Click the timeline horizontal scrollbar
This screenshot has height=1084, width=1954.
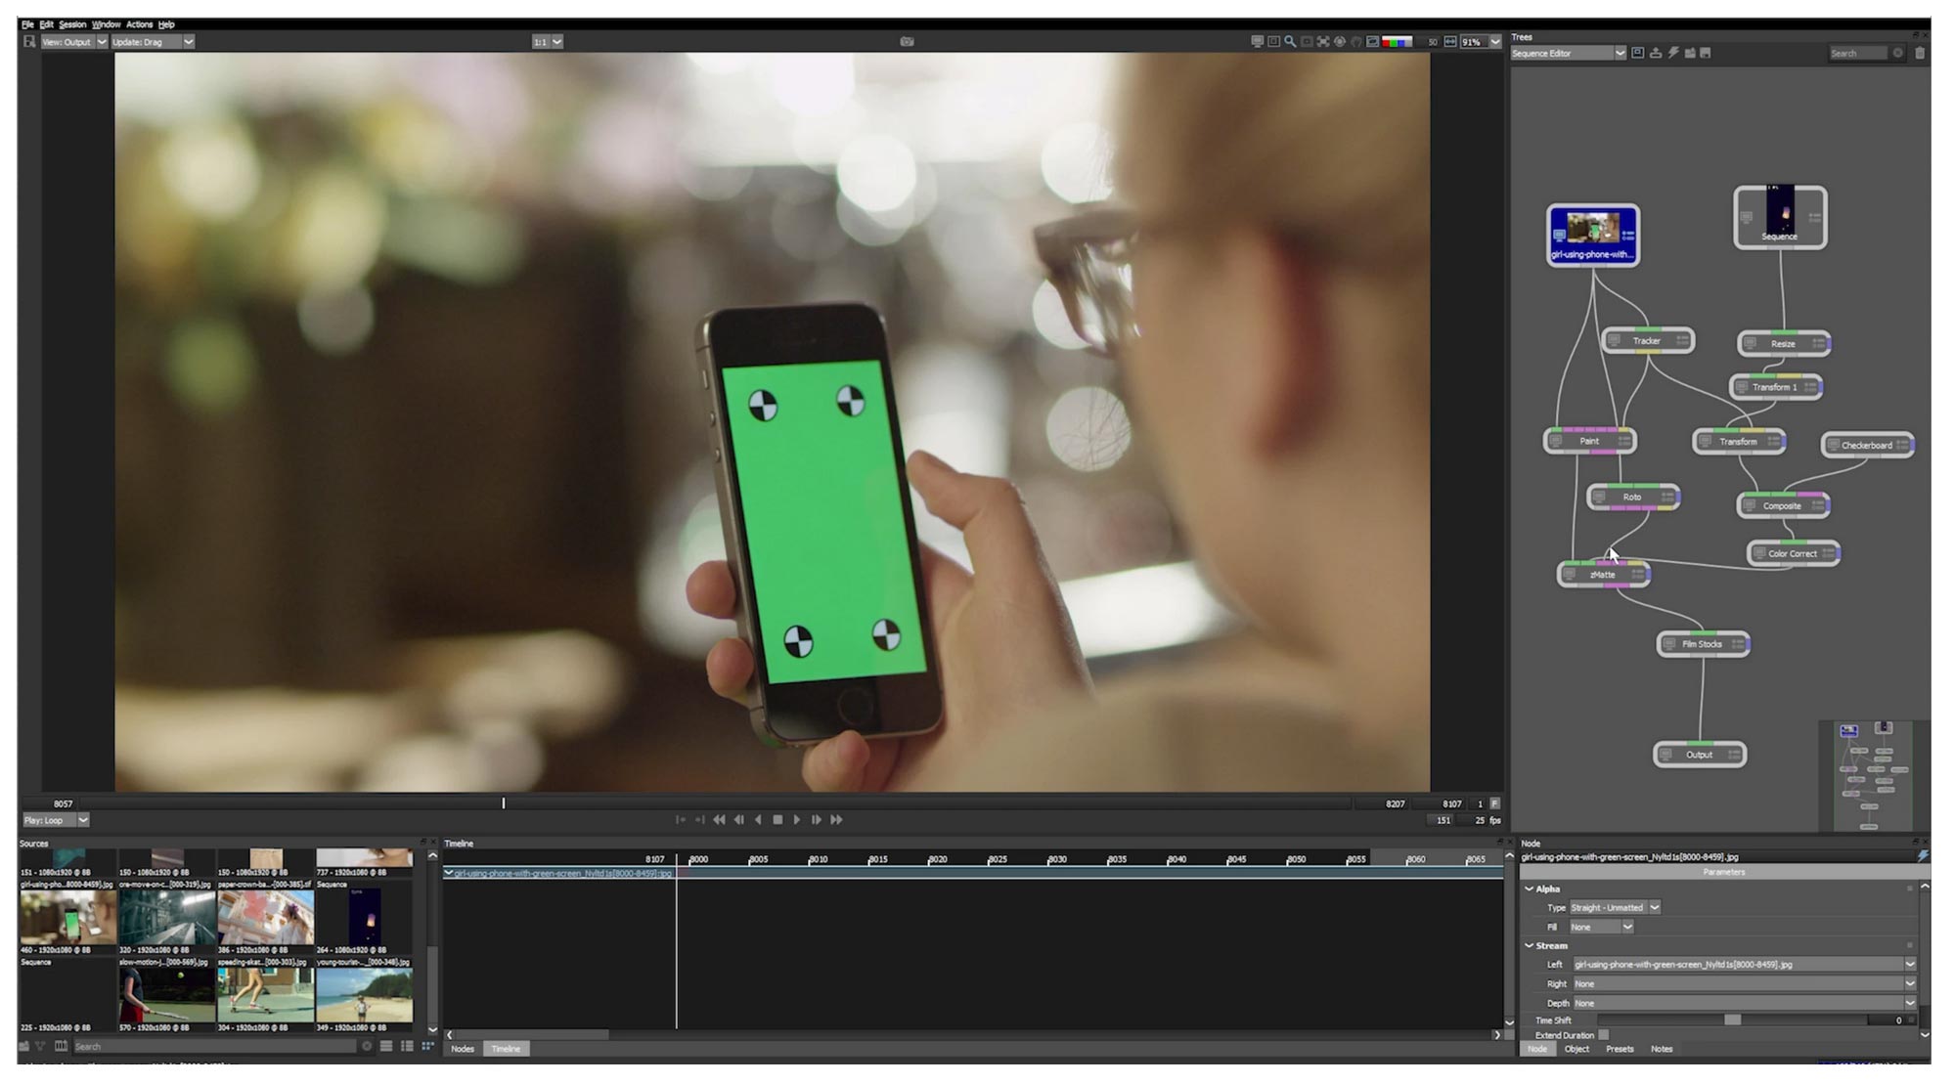click(x=533, y=1034)
